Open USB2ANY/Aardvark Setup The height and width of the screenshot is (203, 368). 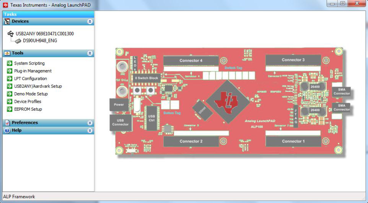coord(38,86)
